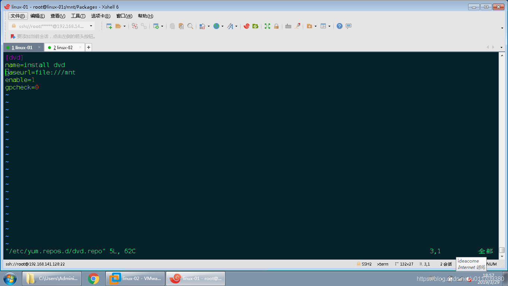Click the new-folder transfer icon

309,26
